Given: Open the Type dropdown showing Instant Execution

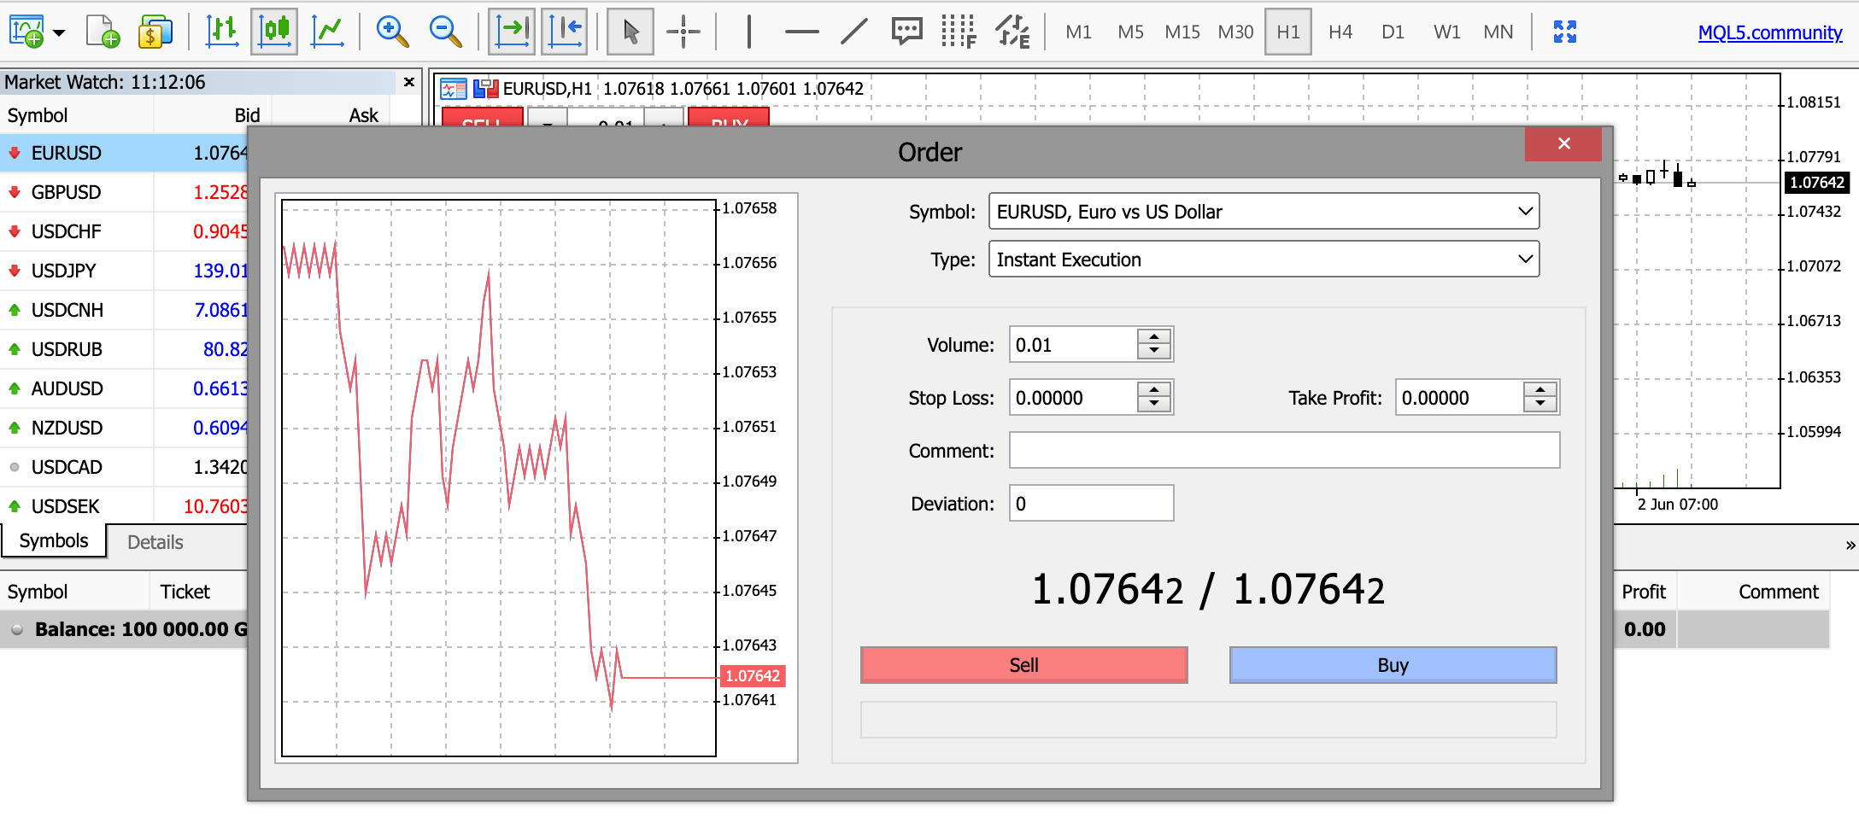Looking at the screenshot, I should (x=1264, y=260).
